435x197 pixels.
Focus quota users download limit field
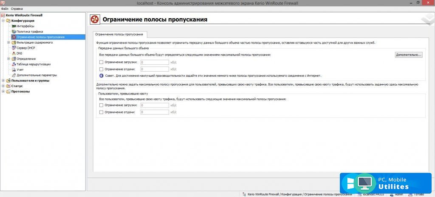(155, 105)
